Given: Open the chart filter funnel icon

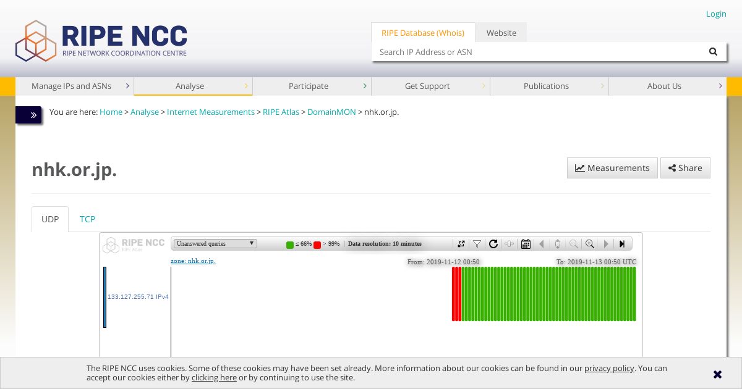Looking at the screenshot, I should [477, 244].
